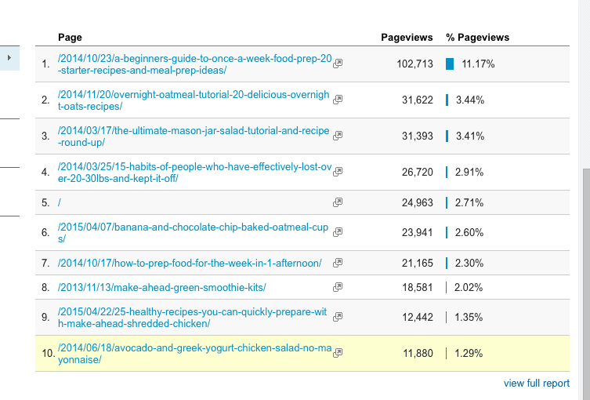Open external icon beside mason jar salad page

[338, 136]
